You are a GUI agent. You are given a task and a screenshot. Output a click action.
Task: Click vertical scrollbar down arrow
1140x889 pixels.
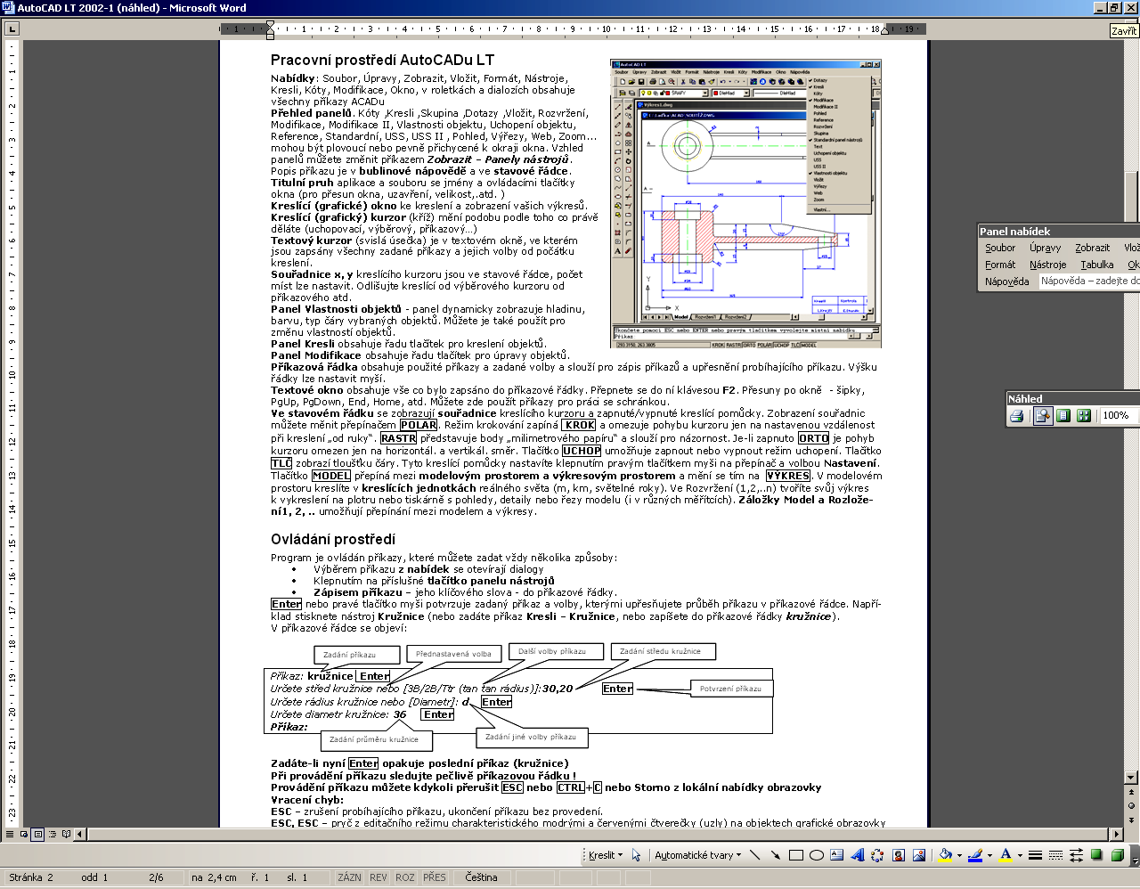point(1132,778)
